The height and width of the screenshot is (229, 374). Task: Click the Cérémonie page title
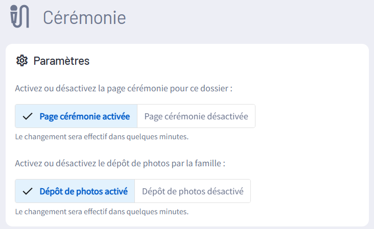point(84,17)
